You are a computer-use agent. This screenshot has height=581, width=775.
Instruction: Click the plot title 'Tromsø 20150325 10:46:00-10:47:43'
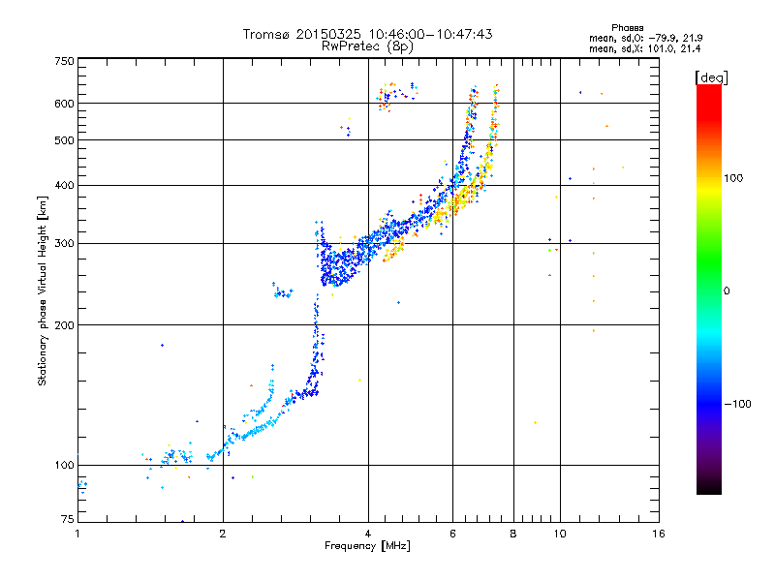coord(367,34)
